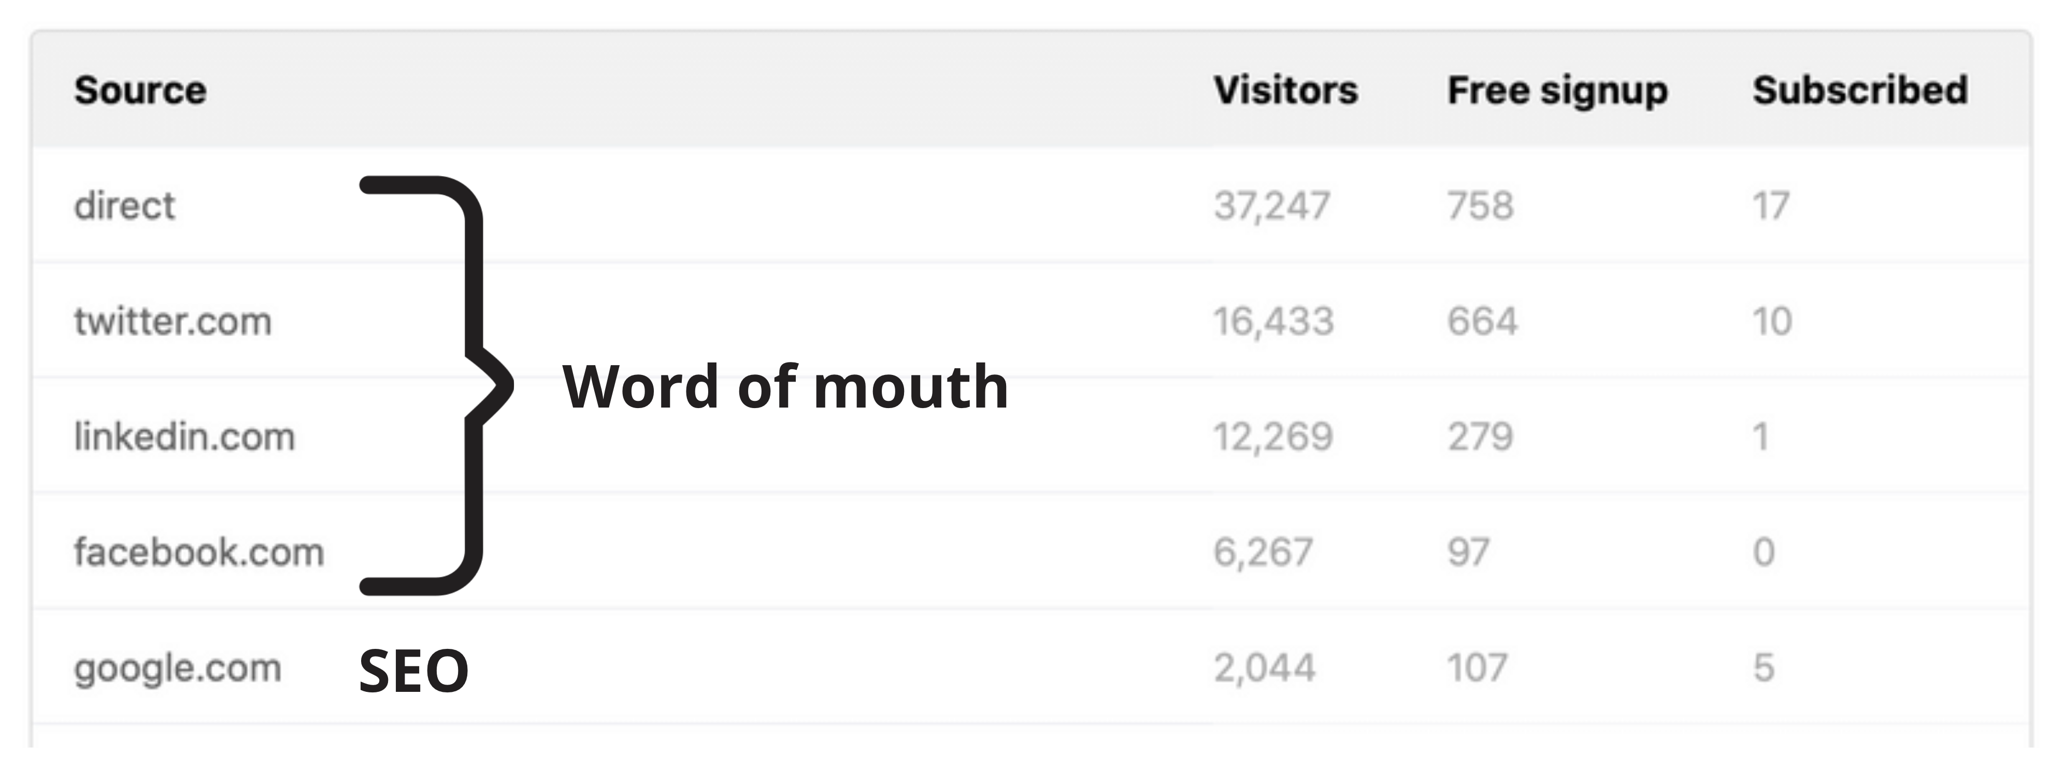Click the Source column header
Screen dimensions: 2063x783
tap(140, 90)
